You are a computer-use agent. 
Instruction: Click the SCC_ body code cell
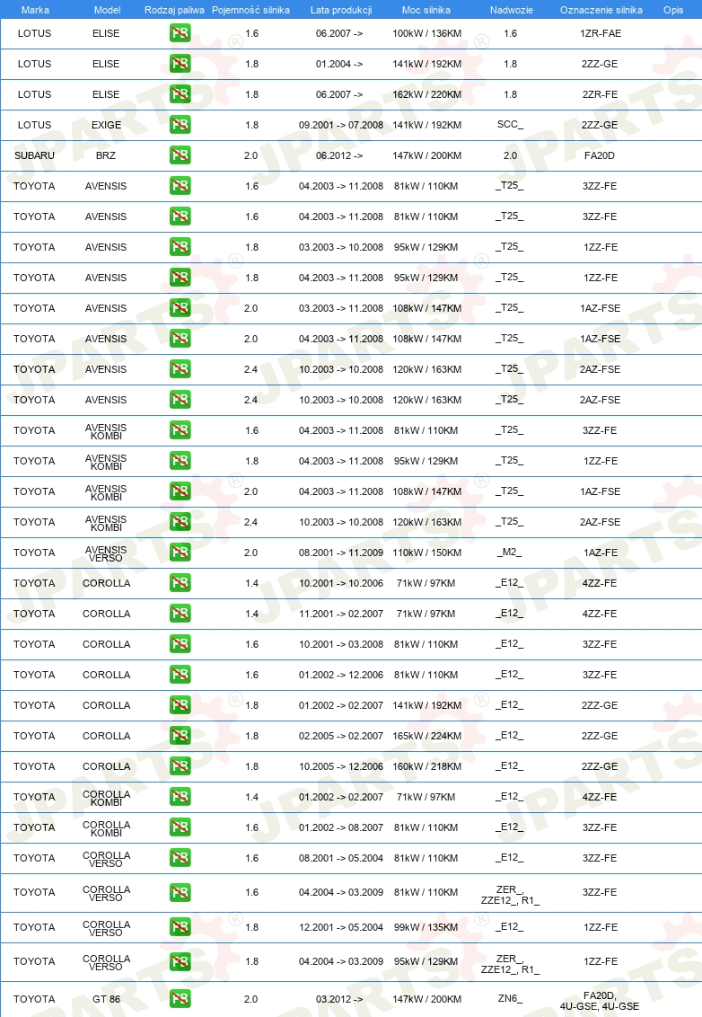pos(510,125)
